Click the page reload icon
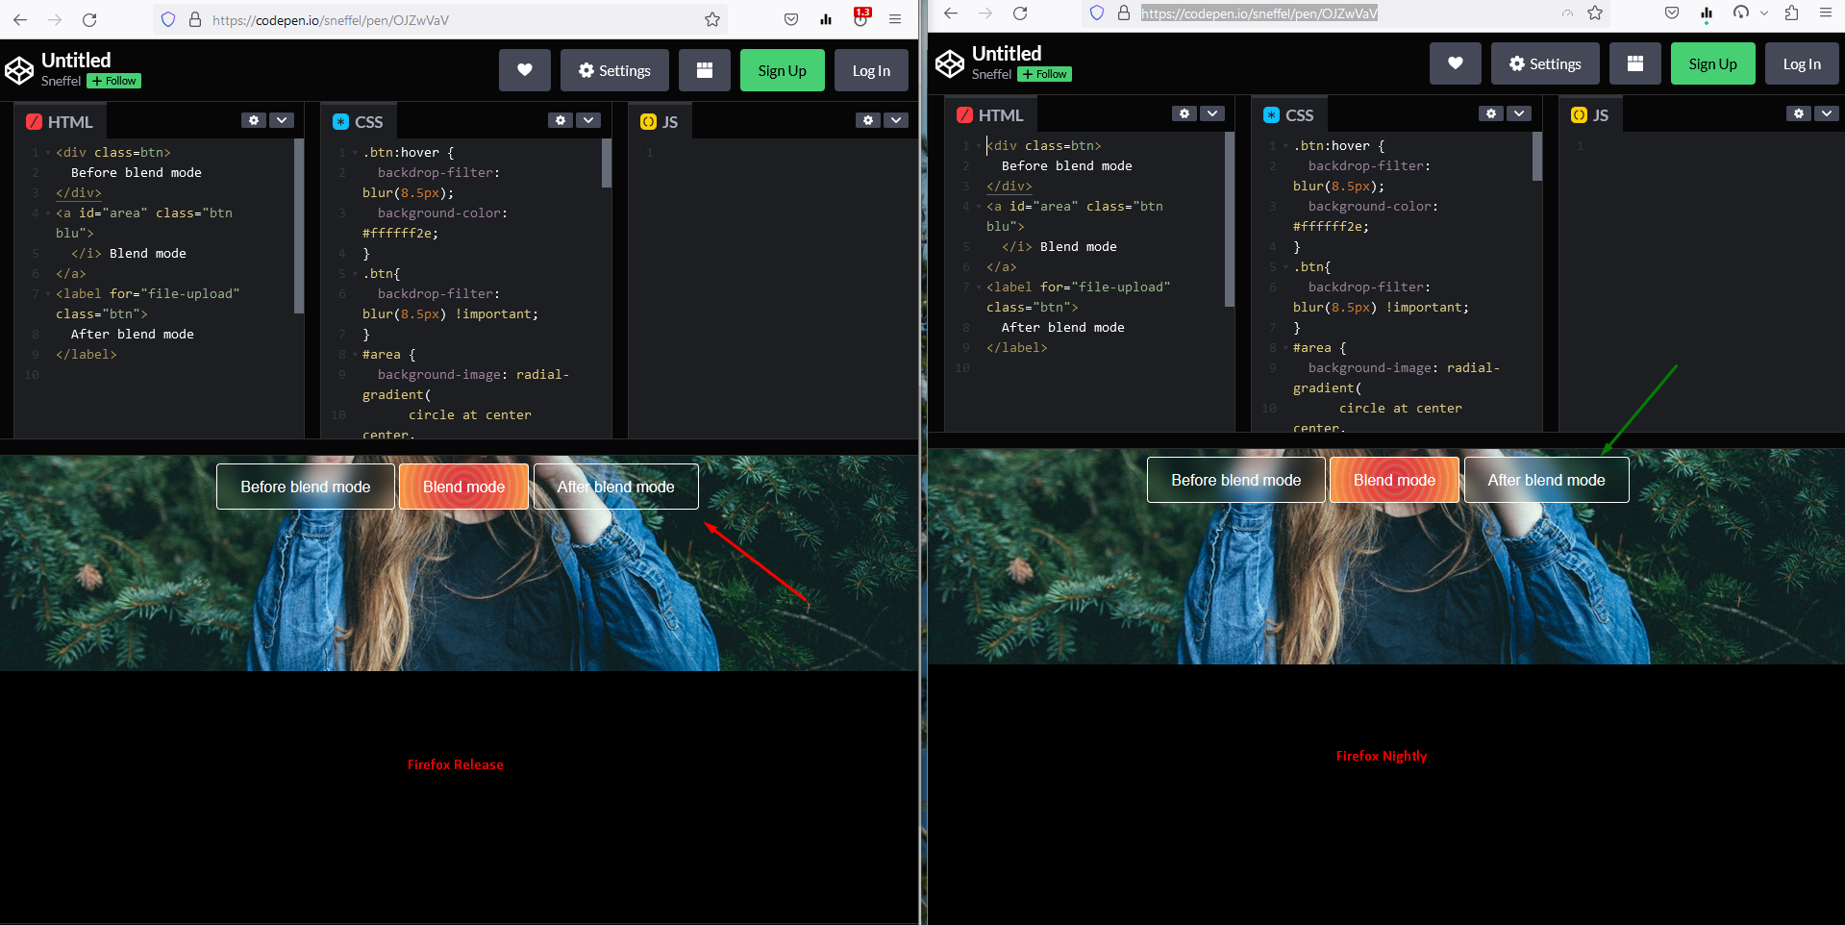This screenshot has width=1845, height=925. coord(89,19)
